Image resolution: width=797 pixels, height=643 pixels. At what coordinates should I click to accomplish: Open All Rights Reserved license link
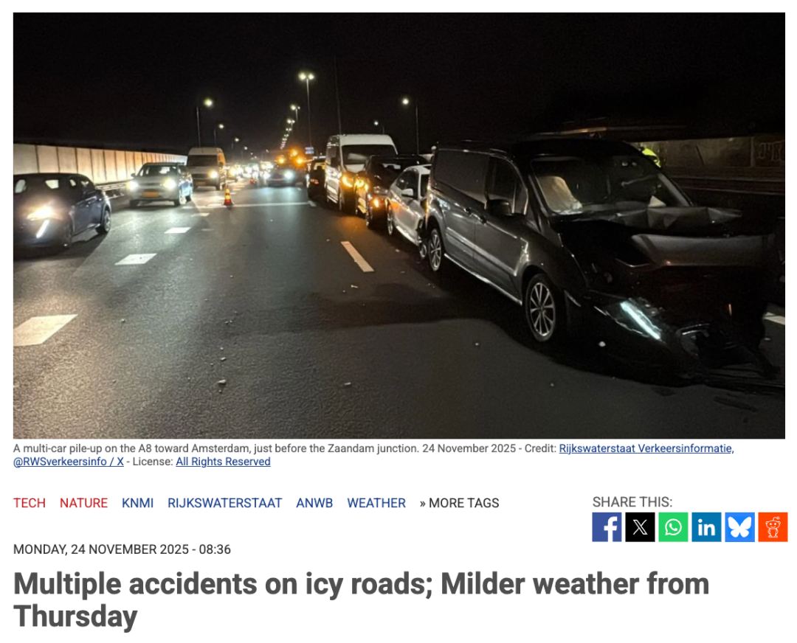click(x=223, y=462)
